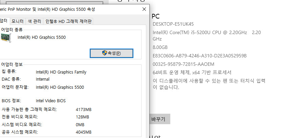Click the 칩 종류 label

click(9, 72)
